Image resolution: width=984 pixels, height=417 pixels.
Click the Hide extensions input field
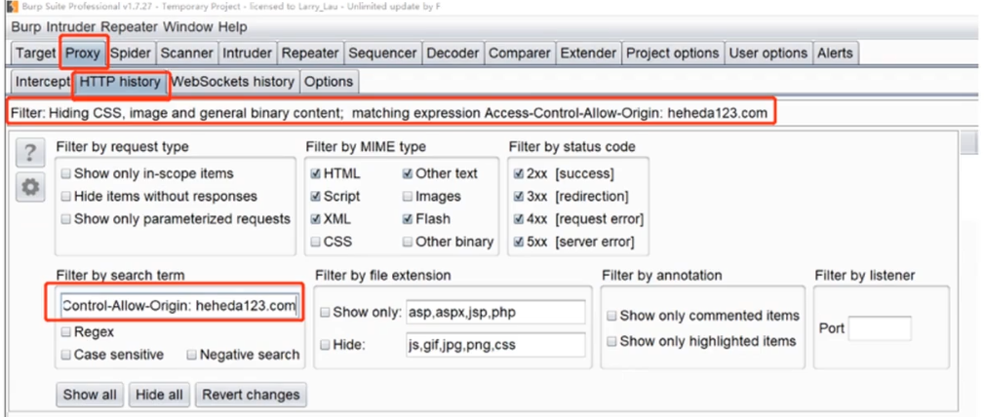pos(495,344)
